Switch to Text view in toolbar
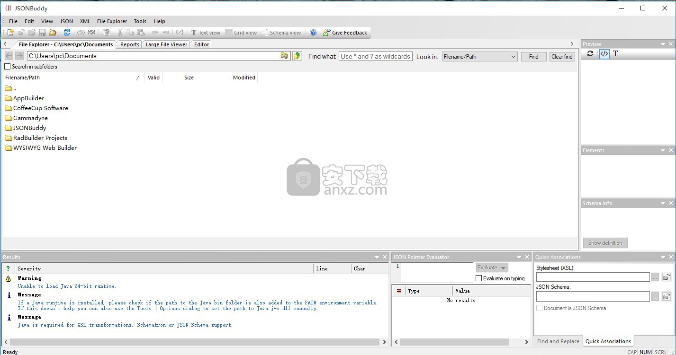Image resolution: width=676 pixels, height=355 pixels. coord(206,33)
